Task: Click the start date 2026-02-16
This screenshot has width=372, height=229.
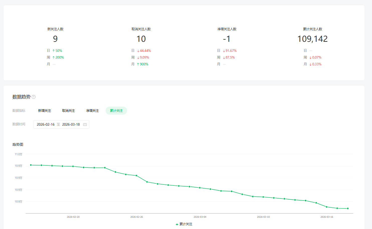Action: click(x=46, y=124)
